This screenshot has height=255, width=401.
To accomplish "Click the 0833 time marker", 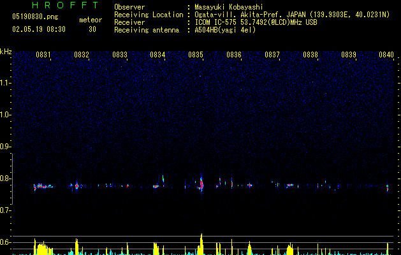I will (120, 55).
